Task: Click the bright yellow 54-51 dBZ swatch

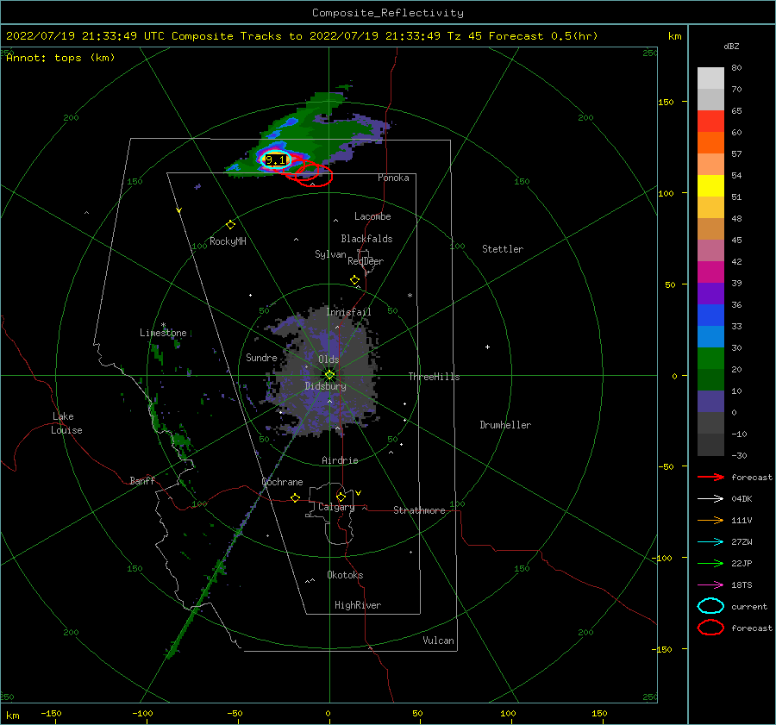Action: tap(710, 186)
